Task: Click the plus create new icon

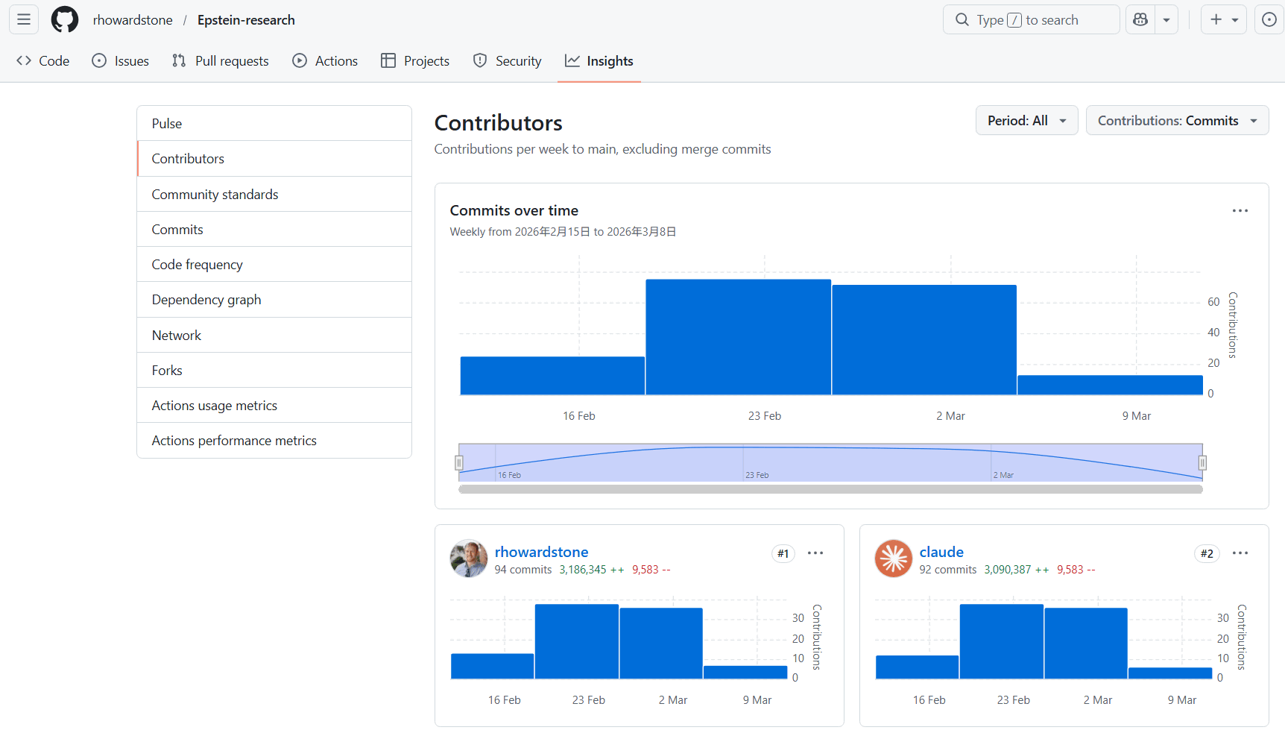Action: pos(1216,19)
